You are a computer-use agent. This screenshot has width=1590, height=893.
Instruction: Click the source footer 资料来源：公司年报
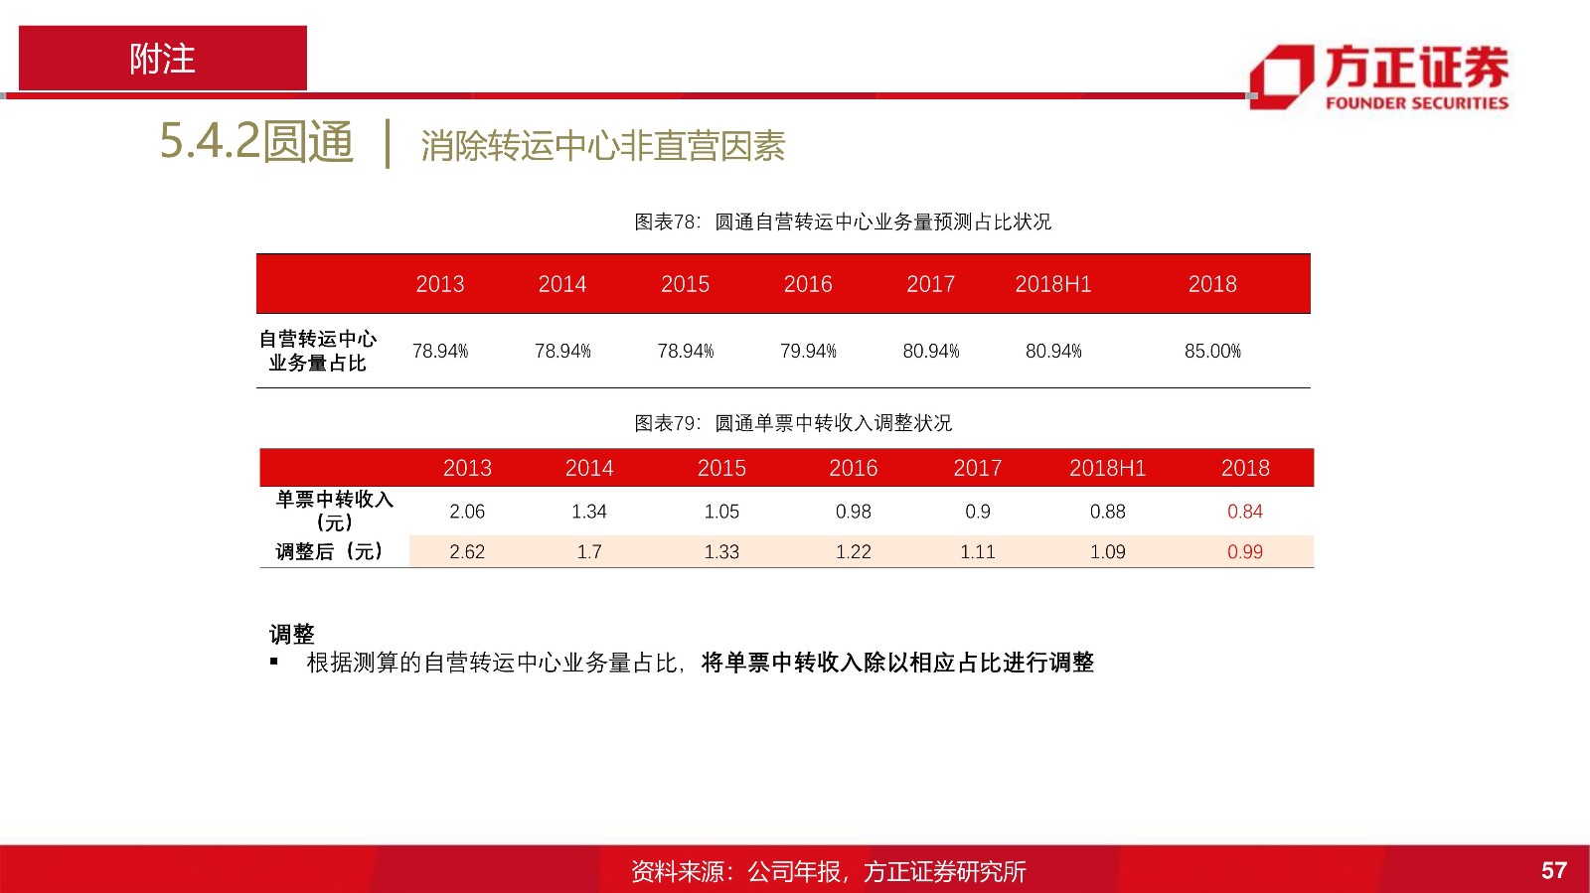pos(829,871)
